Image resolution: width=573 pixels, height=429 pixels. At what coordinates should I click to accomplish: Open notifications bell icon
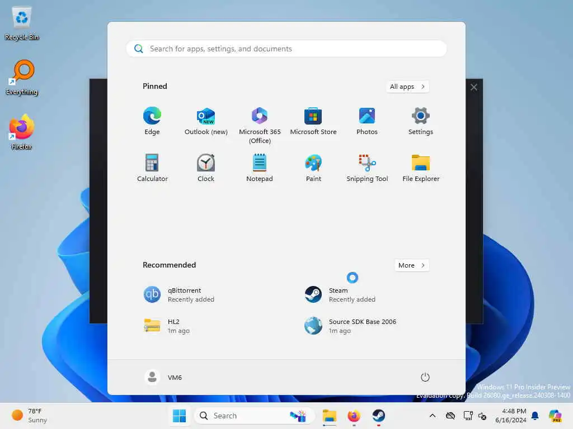[535, 416]
